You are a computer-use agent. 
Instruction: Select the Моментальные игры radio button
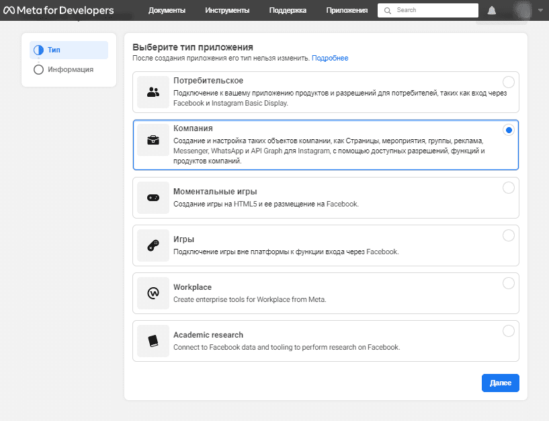click(x=509, y=188)
